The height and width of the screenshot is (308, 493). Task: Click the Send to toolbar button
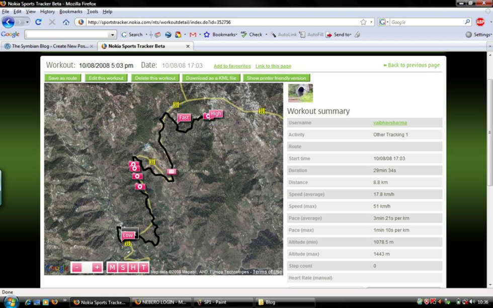[338, 35]
